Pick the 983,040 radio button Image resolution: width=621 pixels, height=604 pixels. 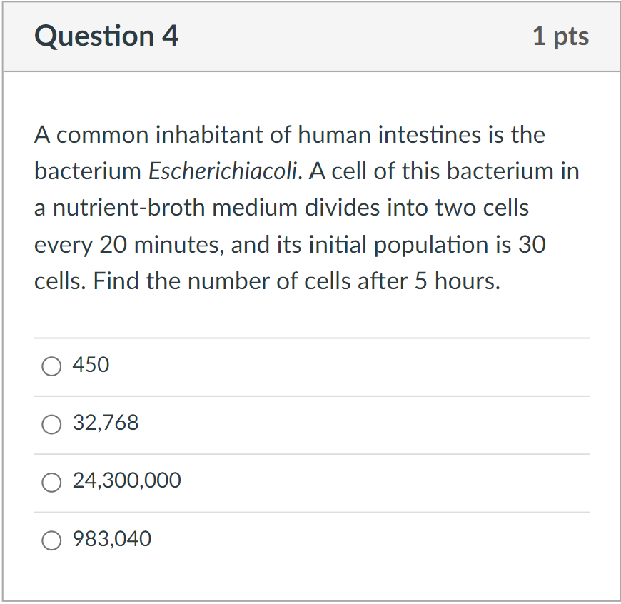coord(51,540)
